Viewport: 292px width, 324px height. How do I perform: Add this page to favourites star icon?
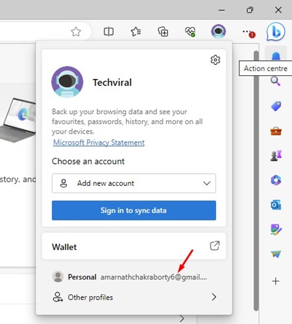pyautogui.click(x=76, y=32)
